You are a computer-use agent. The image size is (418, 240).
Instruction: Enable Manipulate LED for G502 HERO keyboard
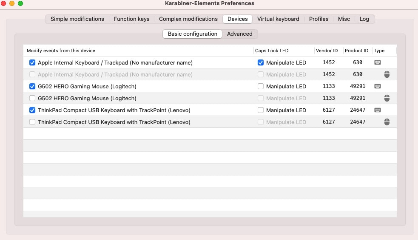coord(260,86)
